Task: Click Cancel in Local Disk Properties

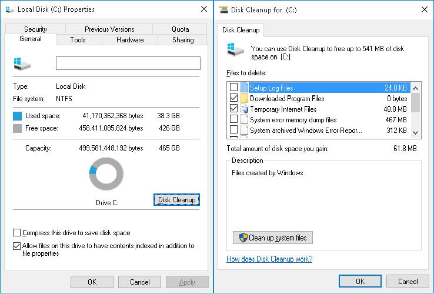Action: tap(139, 282)
